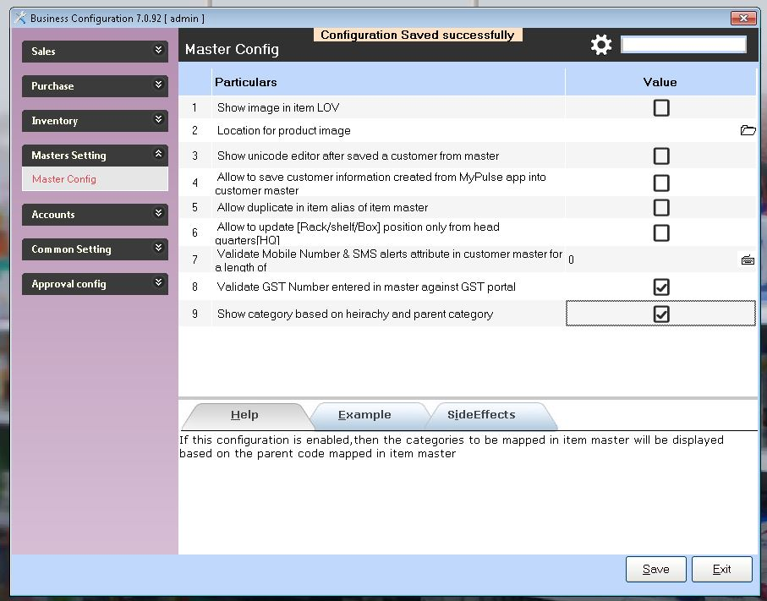Uncheck Validate GST Number against portal
Screen dimensions: 767x601
pos(660,287)
